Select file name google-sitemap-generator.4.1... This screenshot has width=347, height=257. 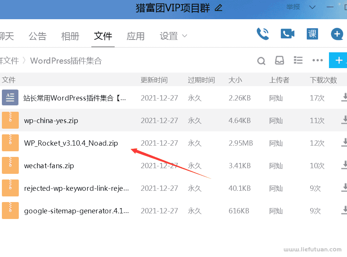point(76,211)
